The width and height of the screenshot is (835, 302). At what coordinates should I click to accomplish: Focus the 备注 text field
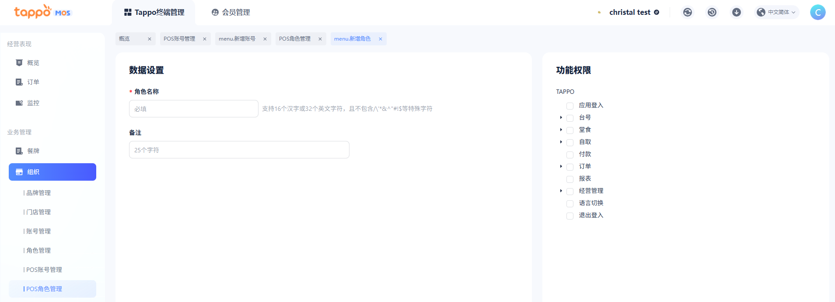point(239,150)
